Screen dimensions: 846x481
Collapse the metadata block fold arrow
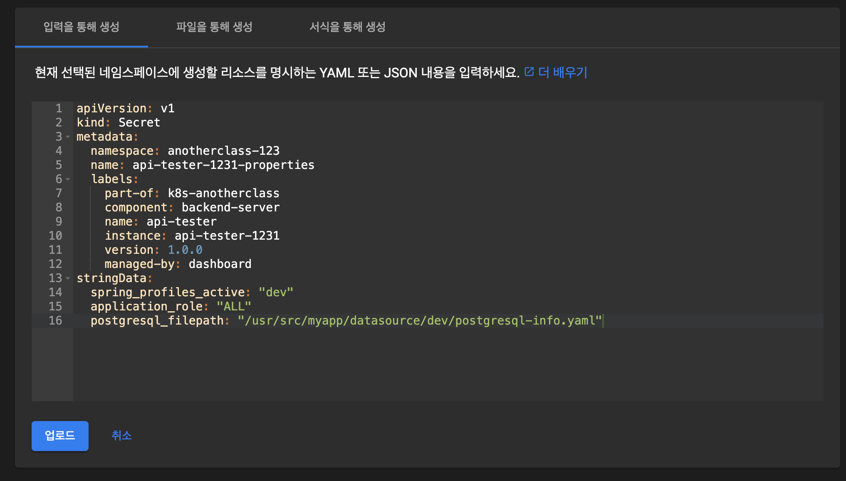click(x=68, y=137)
